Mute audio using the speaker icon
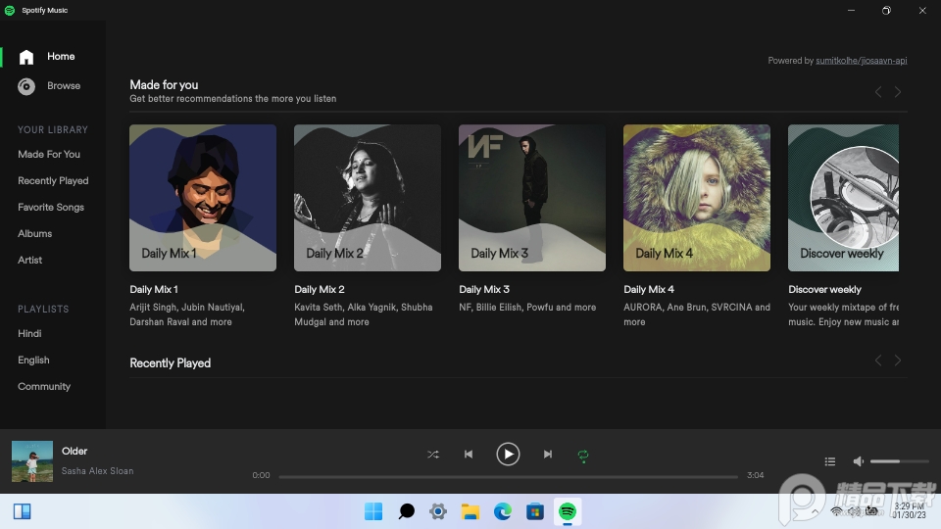 pyautogui.click(x=858, y=461)
